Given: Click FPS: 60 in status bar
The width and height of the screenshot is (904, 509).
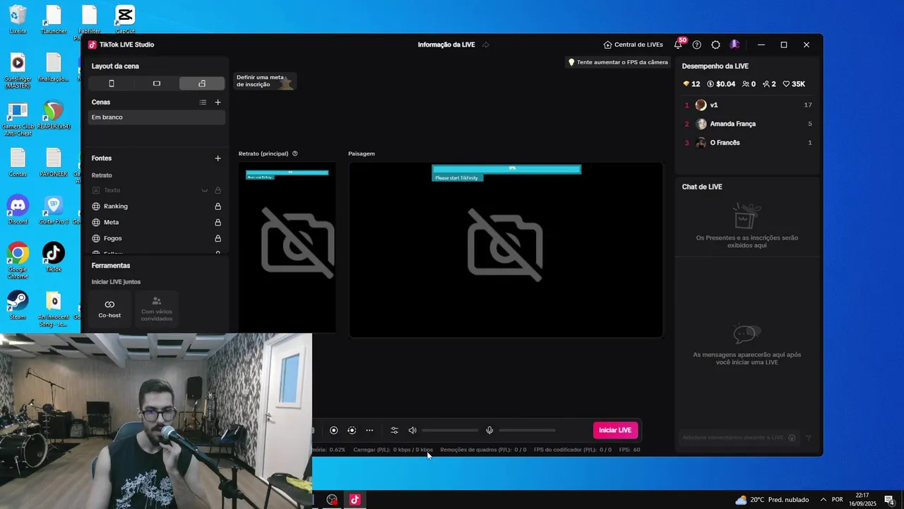Looking at the screenshot, I should [x=629, y=450].
